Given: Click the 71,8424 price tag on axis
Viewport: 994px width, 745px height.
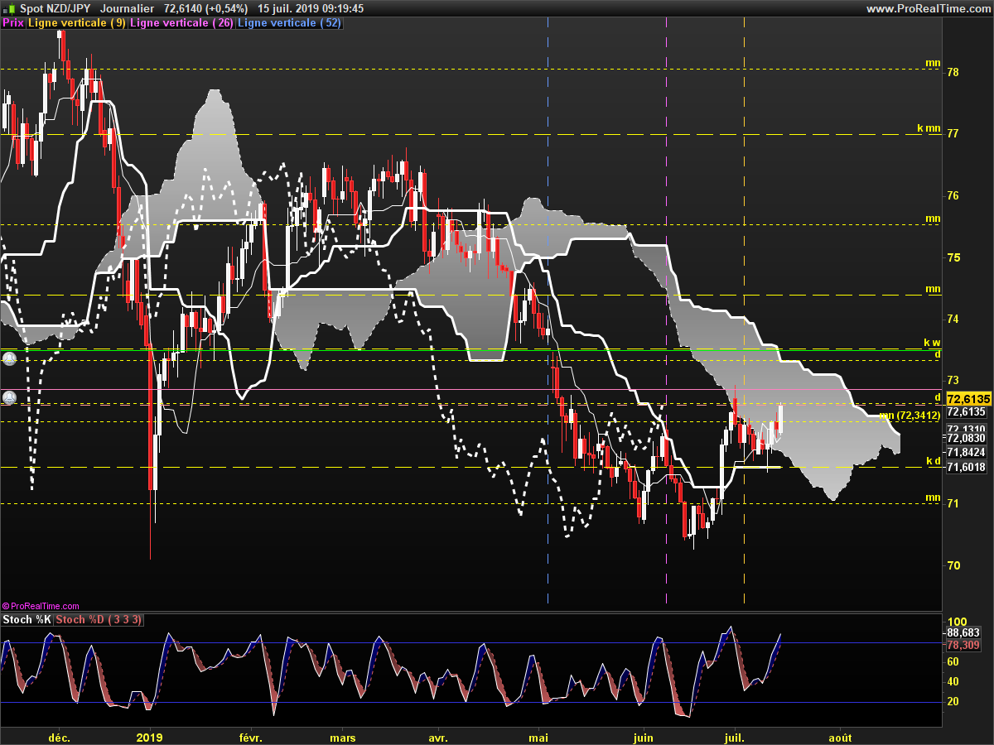Looking at the screenshot, I should [x=966, y=452].
